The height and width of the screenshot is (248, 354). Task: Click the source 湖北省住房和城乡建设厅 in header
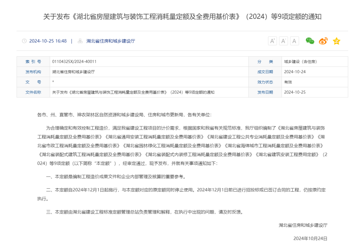110,41
